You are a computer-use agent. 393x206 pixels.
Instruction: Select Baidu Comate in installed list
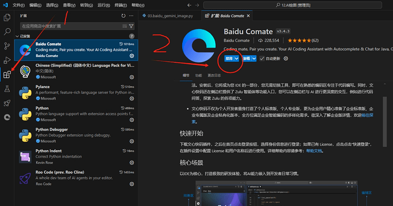(x=76, y=50)
